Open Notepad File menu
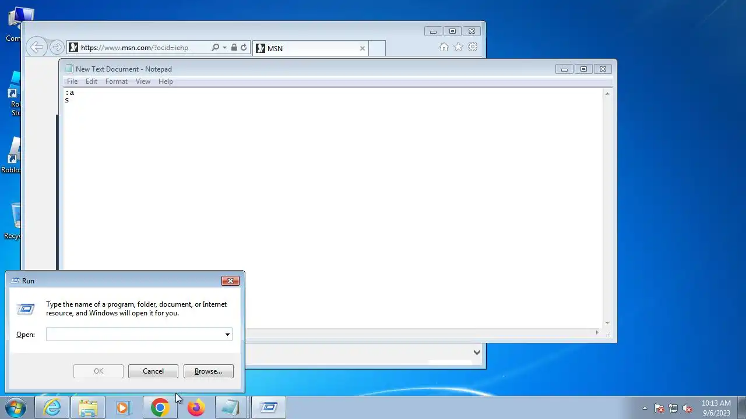 click(x=72, y=81)
